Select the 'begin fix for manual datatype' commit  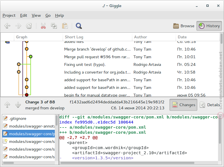pyautogui.click(x=110, y=95)
